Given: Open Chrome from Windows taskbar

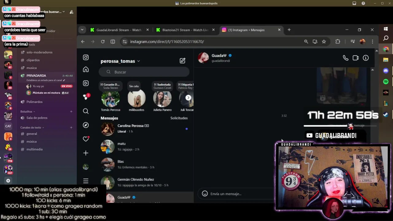Looking at the screenshot, I should (x=386, y=49).
